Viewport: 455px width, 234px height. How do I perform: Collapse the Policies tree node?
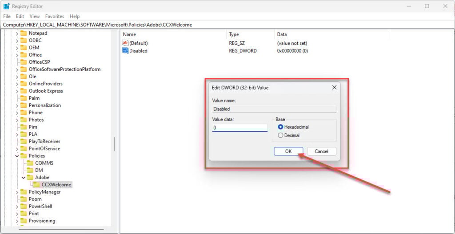(x=17, y=156)
